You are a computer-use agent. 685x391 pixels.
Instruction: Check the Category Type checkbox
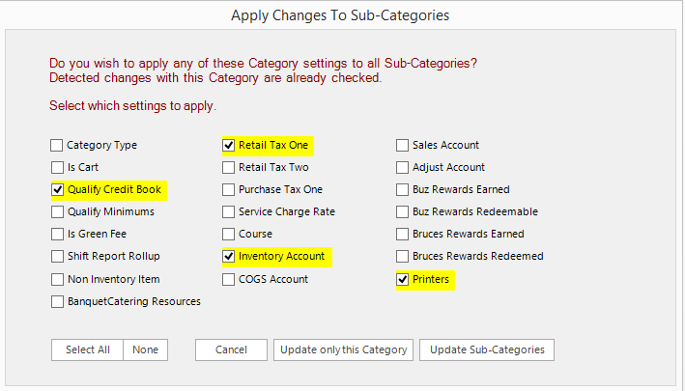[57, 146]
